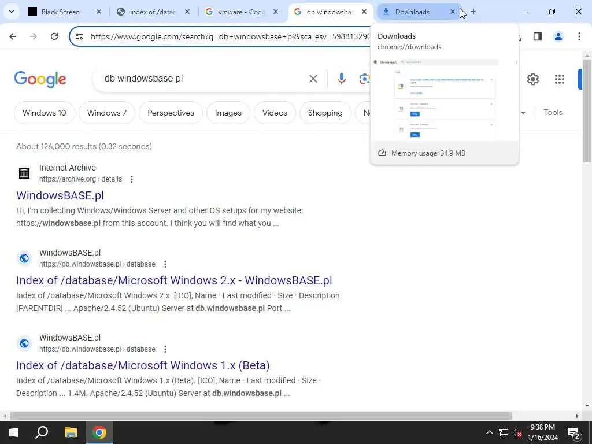The width and height of the screenshot is (592, 444).
Task: Open more options for Windows 1.x result
Action: [x=165, y=349]
